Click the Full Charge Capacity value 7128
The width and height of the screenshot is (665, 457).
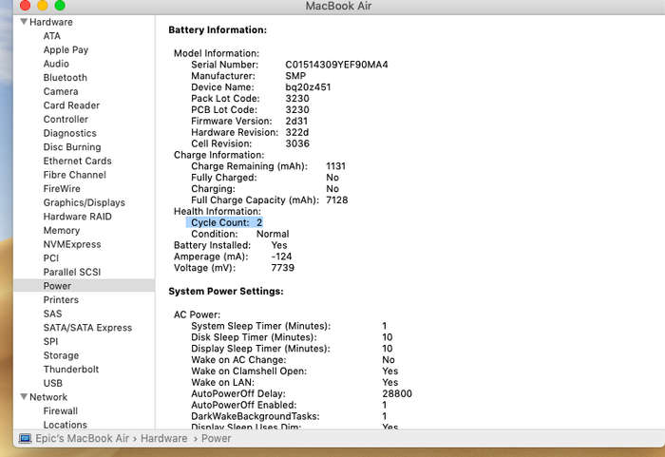[x=336, y=200]
